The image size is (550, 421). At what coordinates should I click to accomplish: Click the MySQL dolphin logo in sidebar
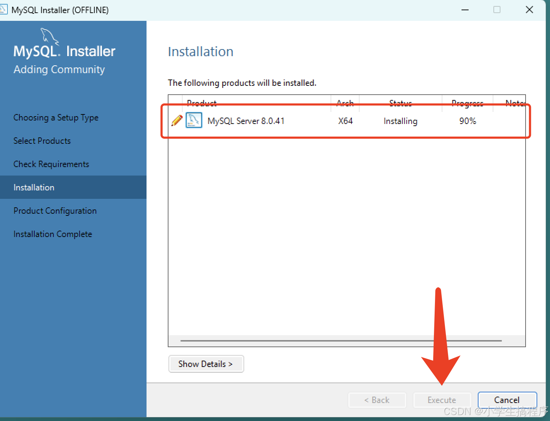[x=49, y=36]
